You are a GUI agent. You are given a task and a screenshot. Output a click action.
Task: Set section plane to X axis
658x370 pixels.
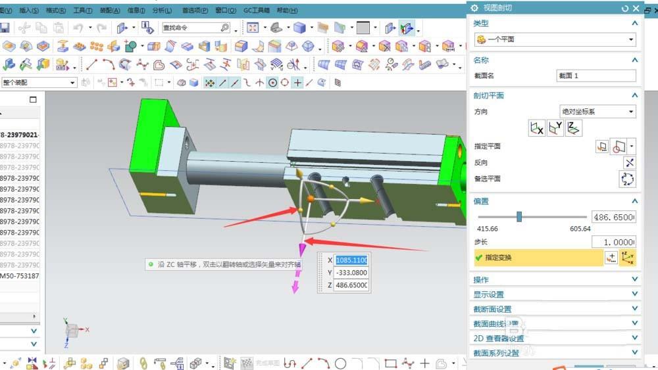537,128
